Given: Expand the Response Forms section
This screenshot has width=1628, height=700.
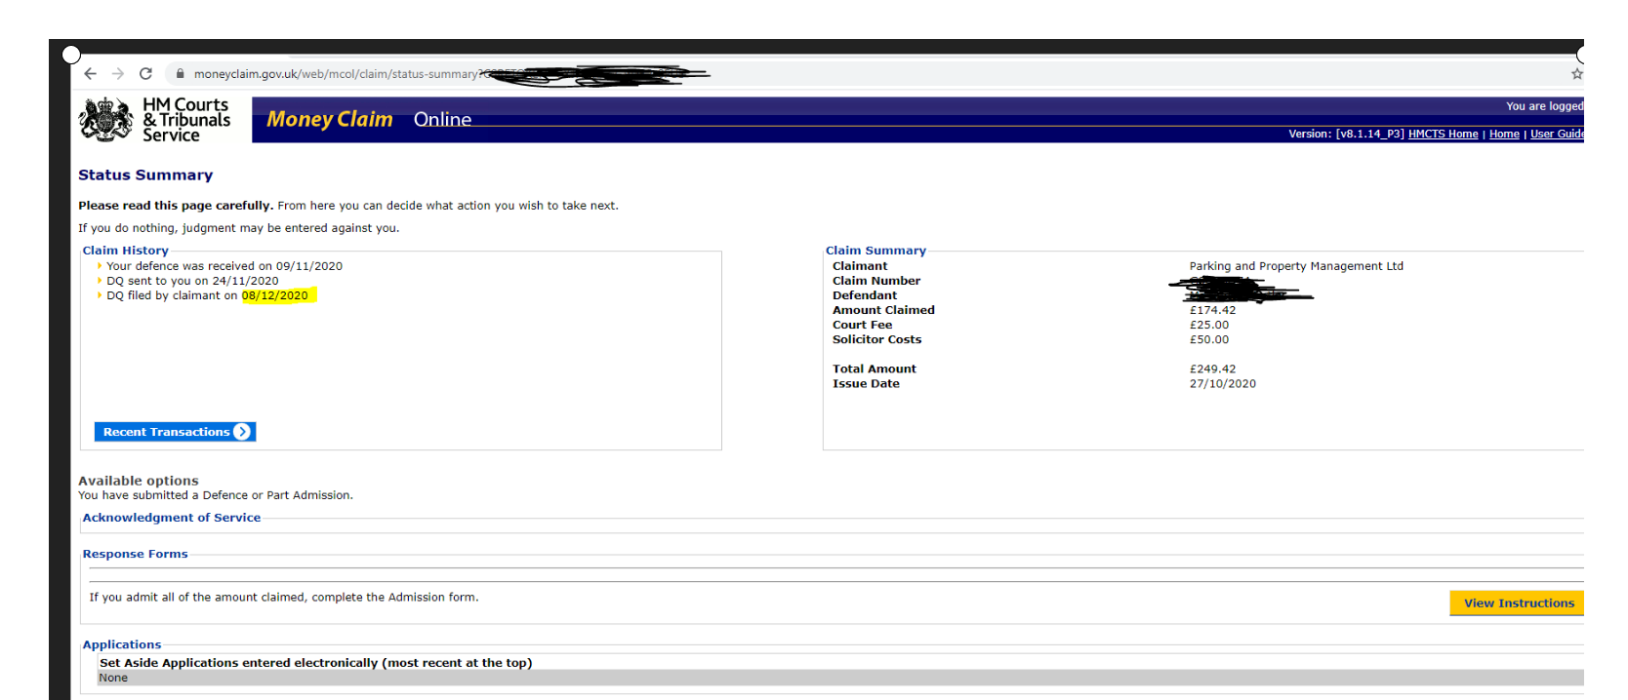Looking at the screenshot, I should [x=135, y=554].
